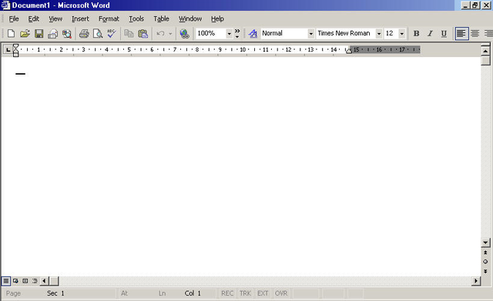Click the horizontal scrollbar right arrow

tap(476, 280)
